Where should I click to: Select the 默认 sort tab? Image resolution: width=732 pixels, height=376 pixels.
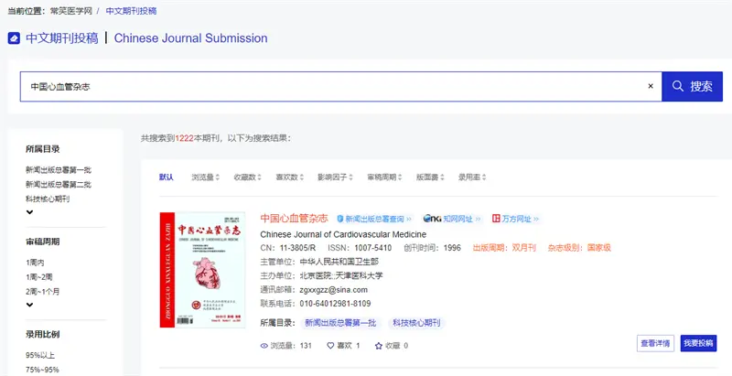click(x=166, y=177)
